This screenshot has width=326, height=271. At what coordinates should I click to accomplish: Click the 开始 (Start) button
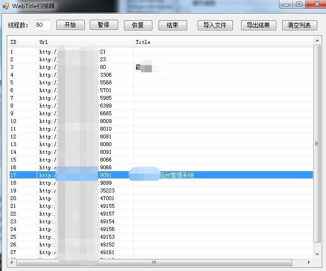(70, 25)
